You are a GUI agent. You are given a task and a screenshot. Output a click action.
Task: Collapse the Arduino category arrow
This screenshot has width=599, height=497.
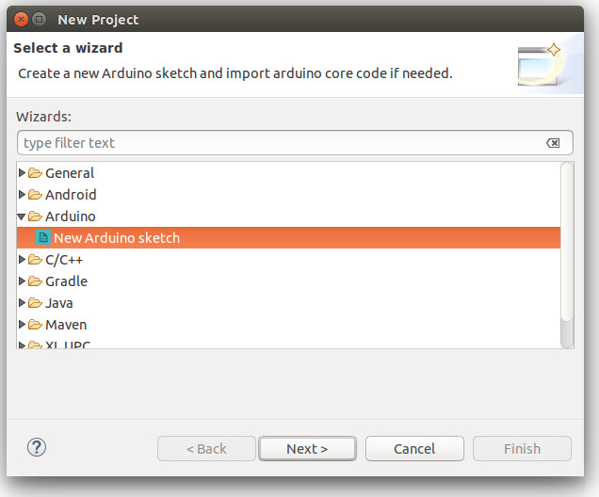tap(22, 216)
